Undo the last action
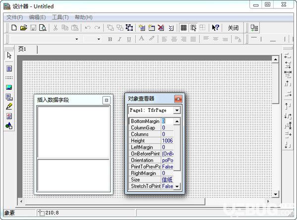Screen dimensions: 297x220 [88, 28]
